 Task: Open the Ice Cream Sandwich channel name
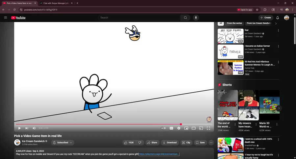33,141
